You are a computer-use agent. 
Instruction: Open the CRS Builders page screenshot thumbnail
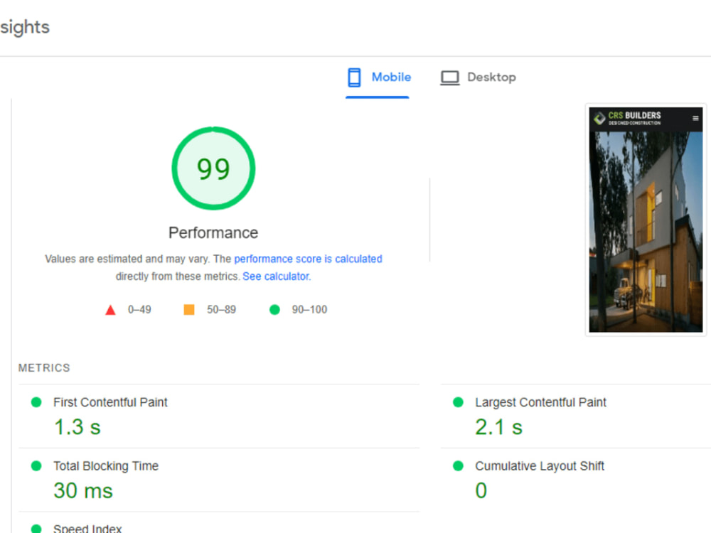click(646, 220)
